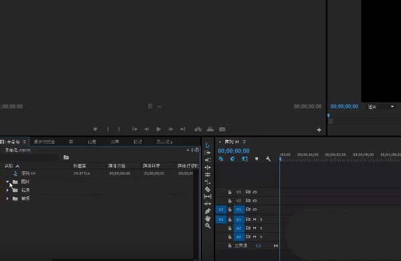Image resolution: width=401 pixels, height=261 pixels.
Task: Toggle Linked Selection in timeline
Action: pos(245,159)
